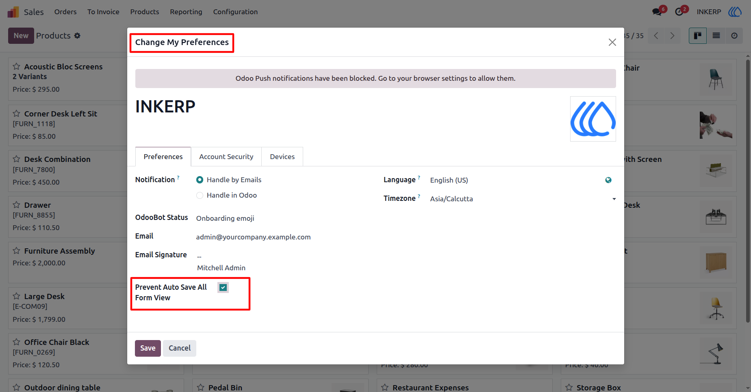751x392 pixels.
Task: Open the activities clock icon with 2 badge
Action: (679, 12)
